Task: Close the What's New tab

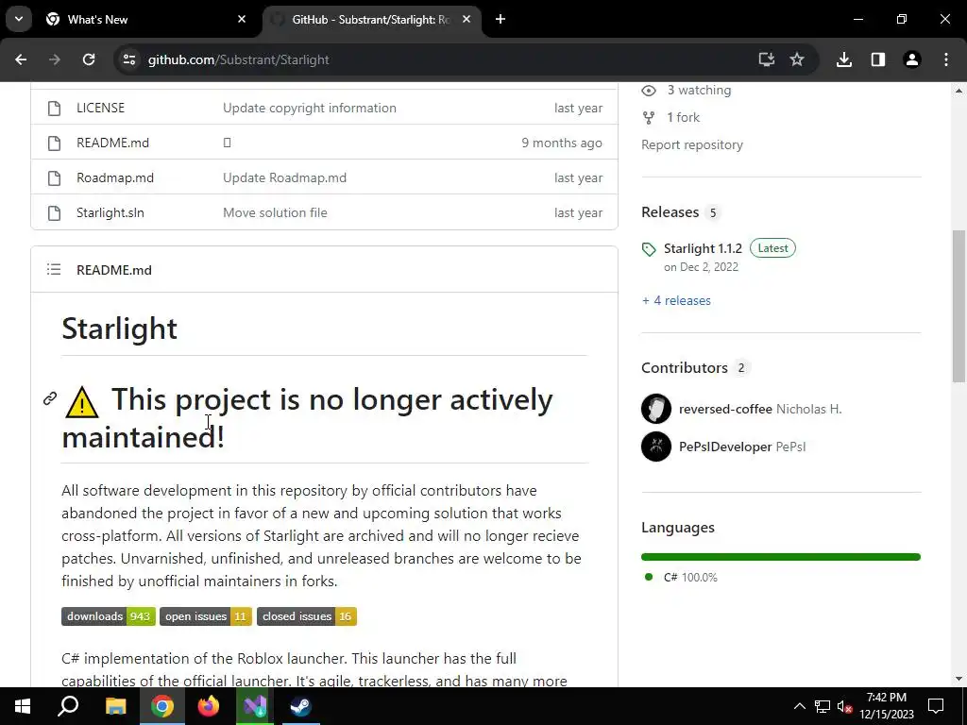Action: [242, 19]
